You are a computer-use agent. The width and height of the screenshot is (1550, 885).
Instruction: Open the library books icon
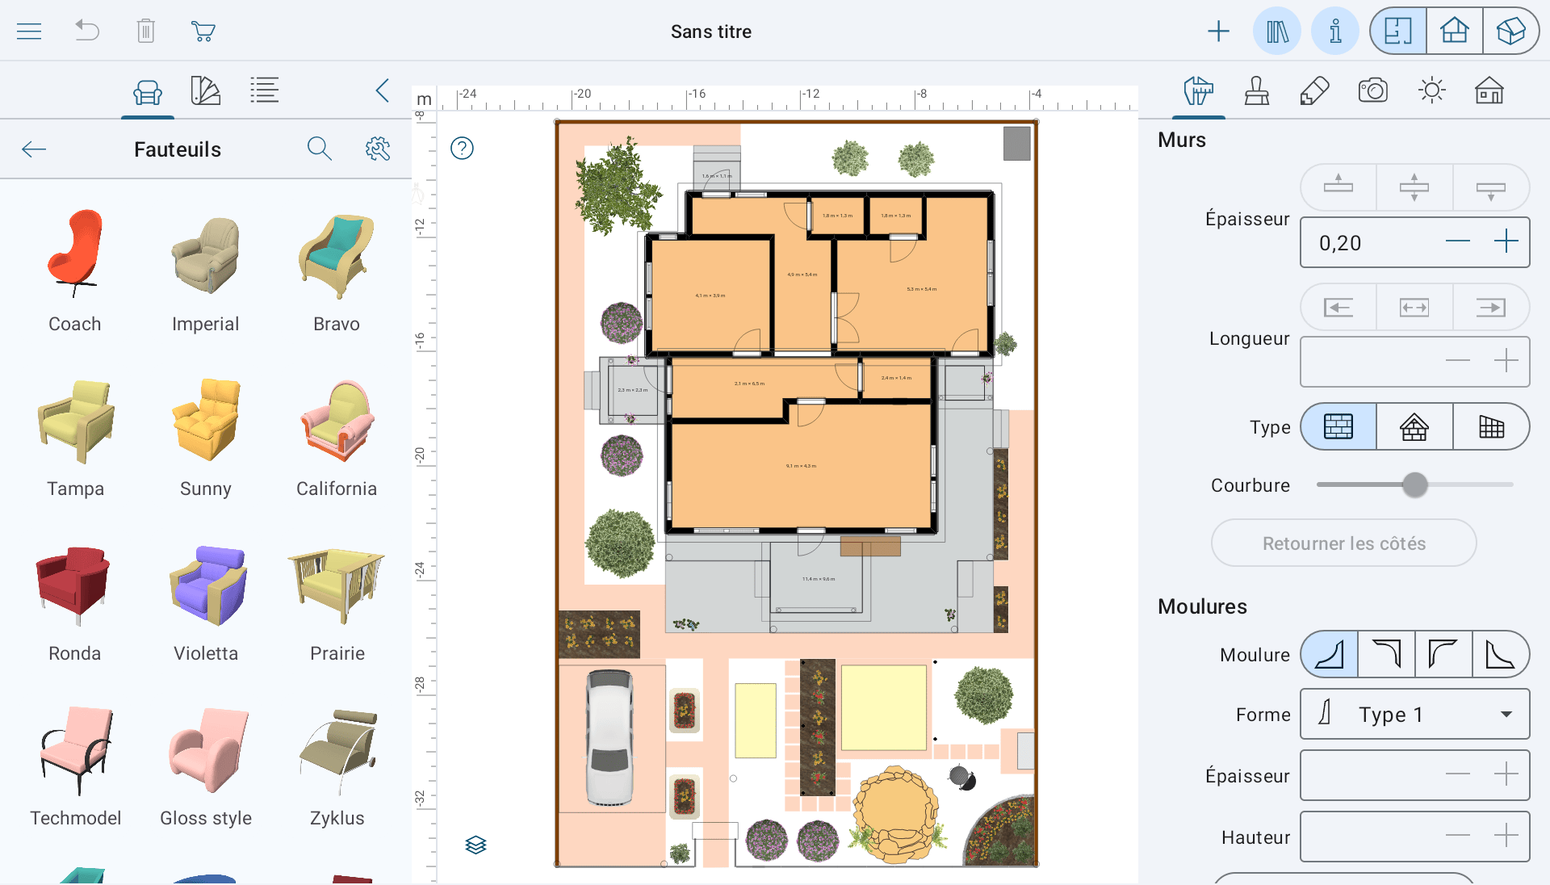1277,31
